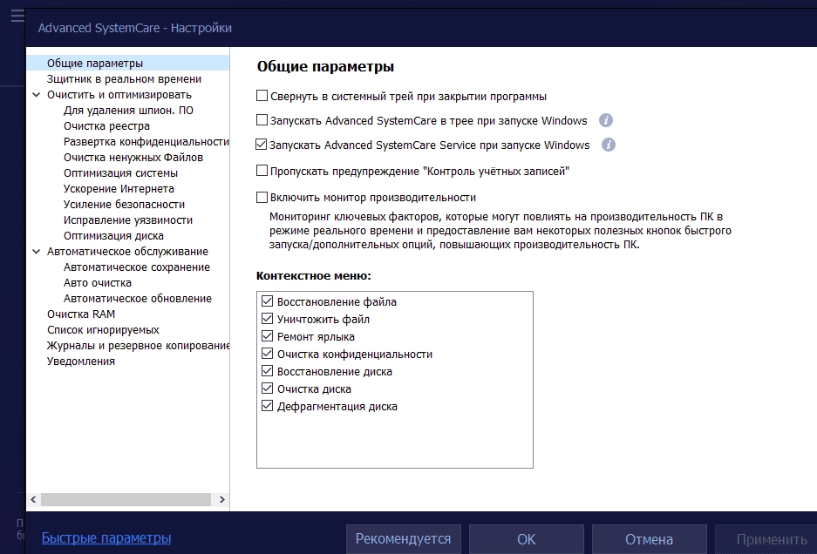This screenshot has height=554, width=817.
Task: Uncheck Advanced SystemCare Service at Windows startup
Action: coord(261,145)
